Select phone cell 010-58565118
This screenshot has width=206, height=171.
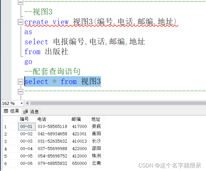53,127
